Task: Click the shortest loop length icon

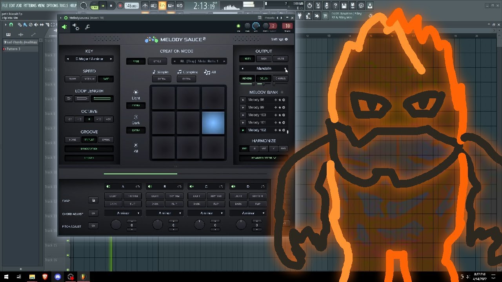Action: (x=69, y=99)
